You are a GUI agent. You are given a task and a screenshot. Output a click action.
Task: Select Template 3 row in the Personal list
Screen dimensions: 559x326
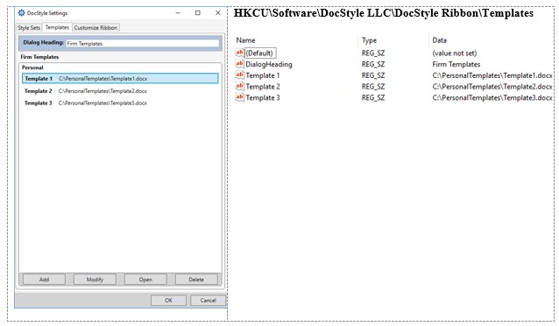120,103
